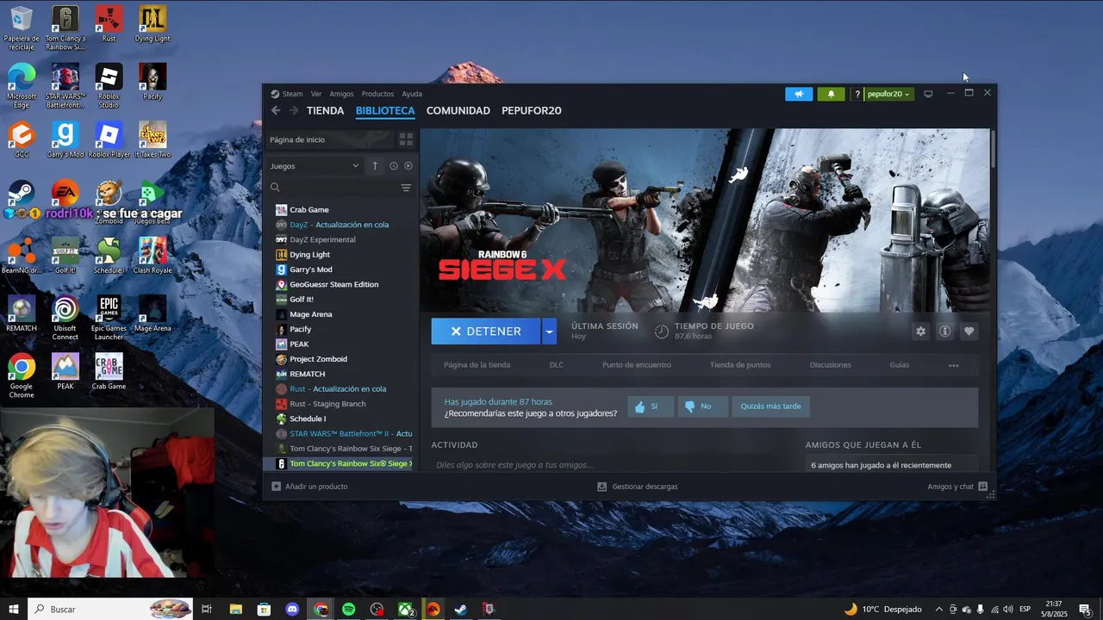Open the Ayuda menu

tap(412, 94)
